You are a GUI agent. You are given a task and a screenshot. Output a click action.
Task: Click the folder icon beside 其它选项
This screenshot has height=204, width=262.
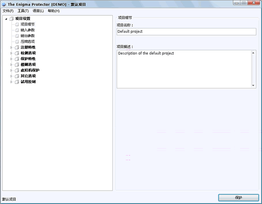click(x=17, y=76)
